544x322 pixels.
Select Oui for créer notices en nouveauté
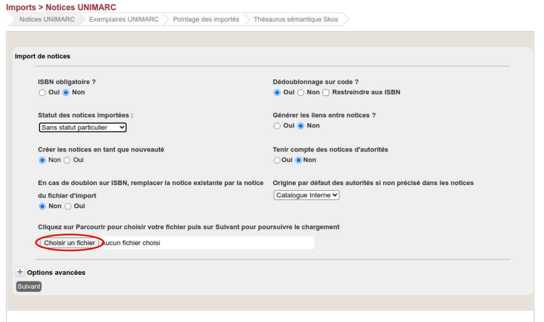point(67,160)
